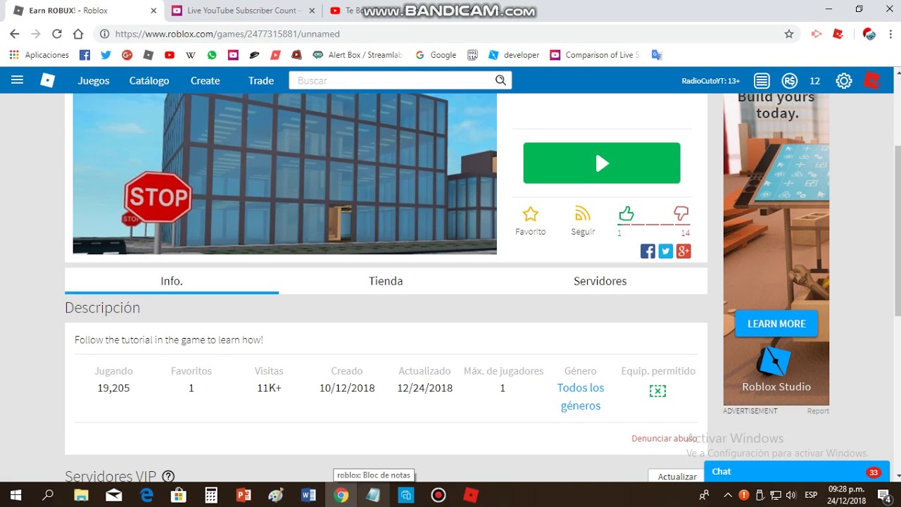Click the magnifier search icon in Buscar box
Image resolution: width=901 pixels, height=507 pixels.
point(500,80)
